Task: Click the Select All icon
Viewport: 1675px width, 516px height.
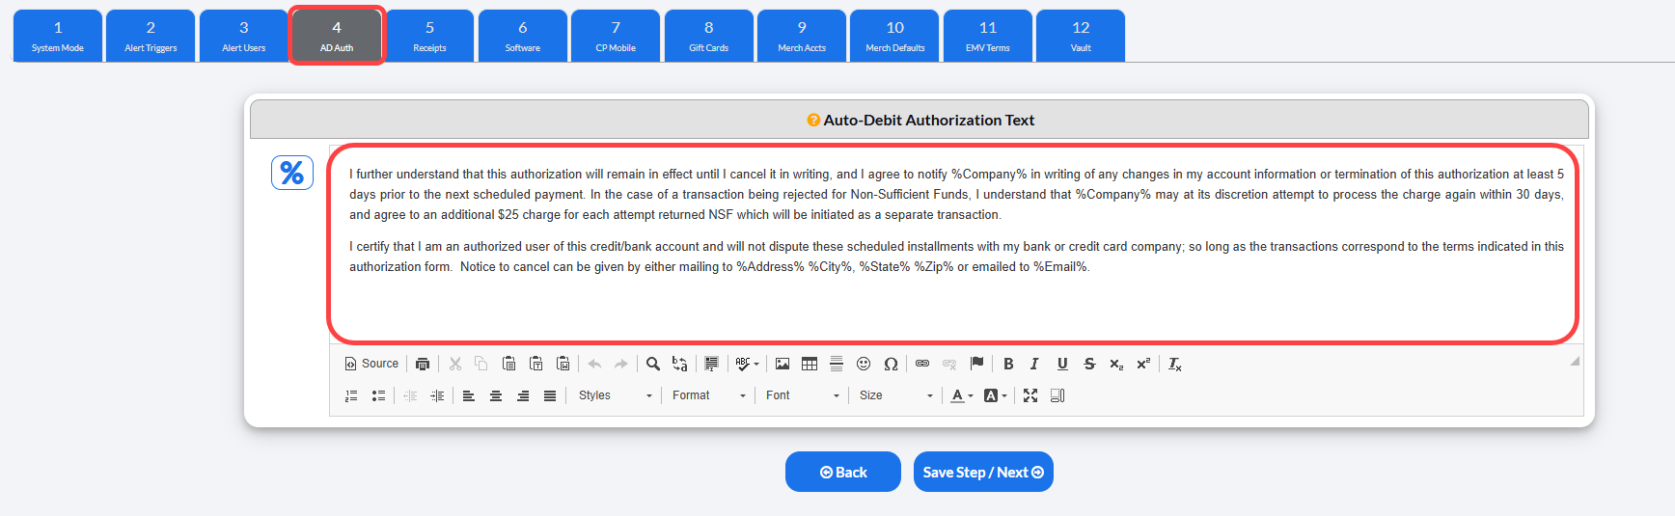Action: (711, 364)
